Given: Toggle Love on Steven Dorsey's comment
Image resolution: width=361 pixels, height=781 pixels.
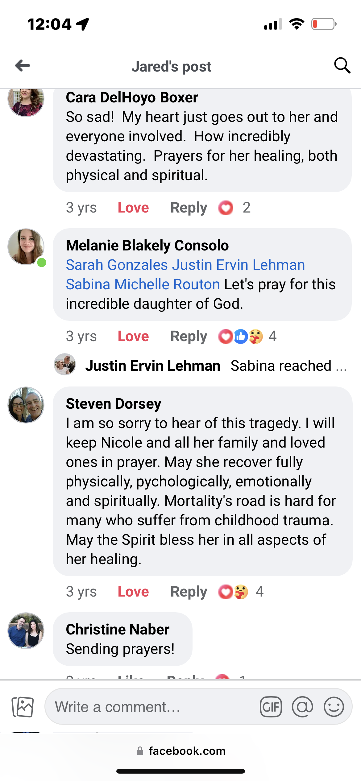Looking at the screenshot, I should pyautogui.click(x=133, y=592).
